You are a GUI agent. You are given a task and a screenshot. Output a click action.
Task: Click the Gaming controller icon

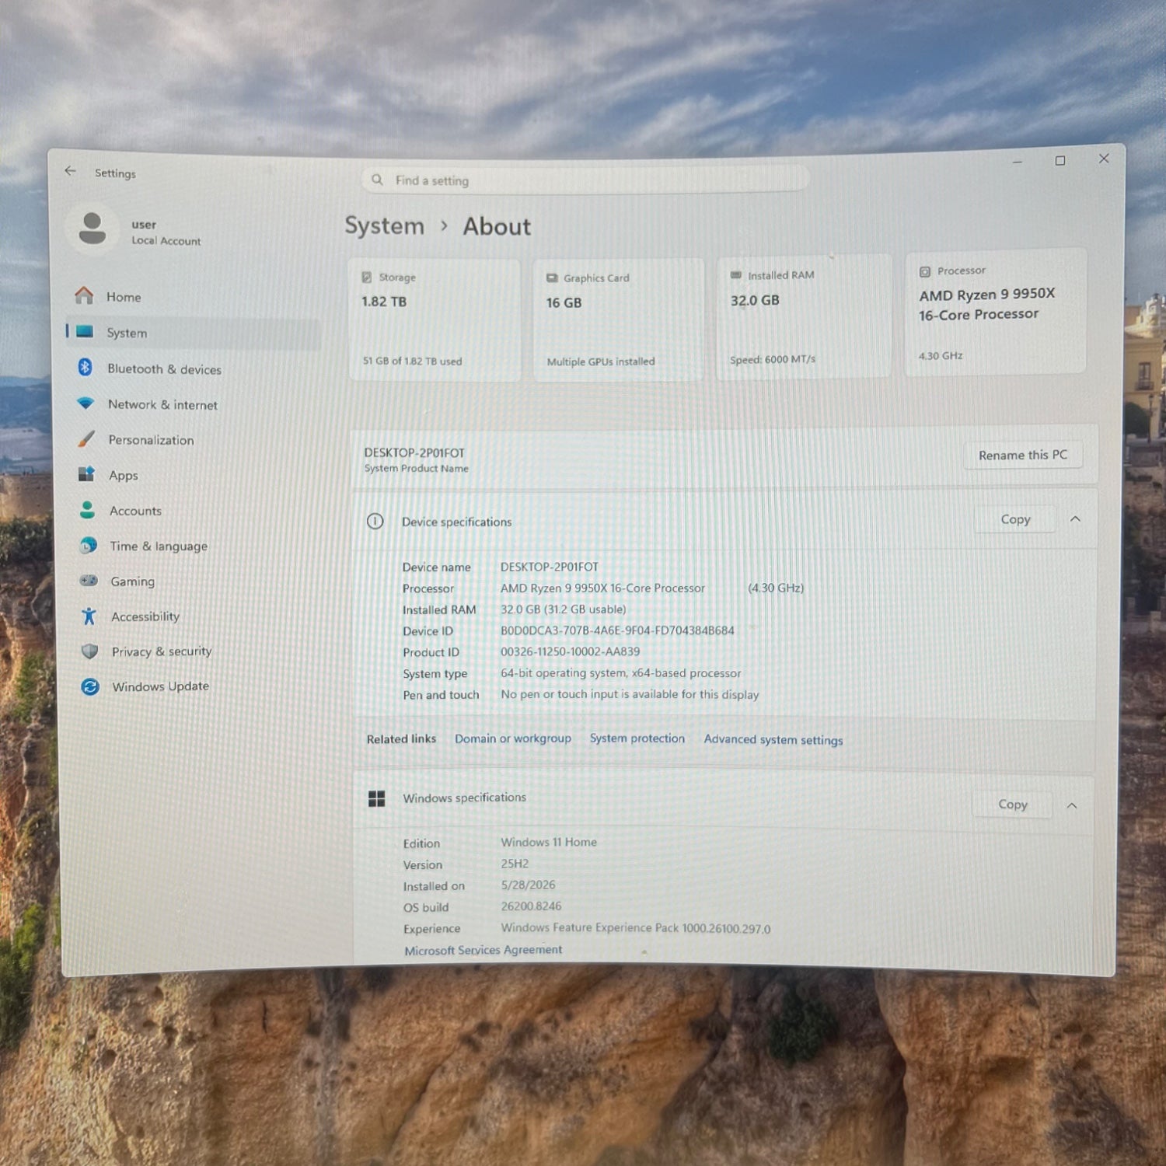coord(89,581)
